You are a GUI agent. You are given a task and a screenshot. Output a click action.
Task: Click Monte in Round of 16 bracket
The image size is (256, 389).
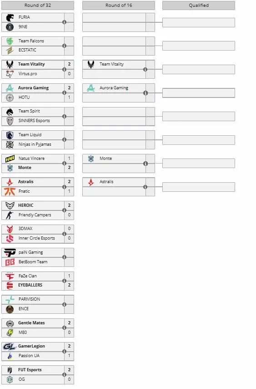tap(105, 159)
